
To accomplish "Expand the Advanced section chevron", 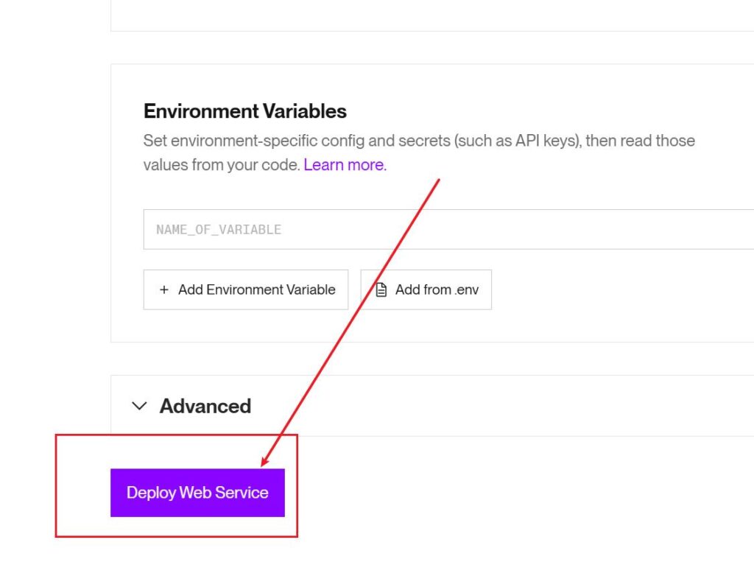I will click(139, 406).
